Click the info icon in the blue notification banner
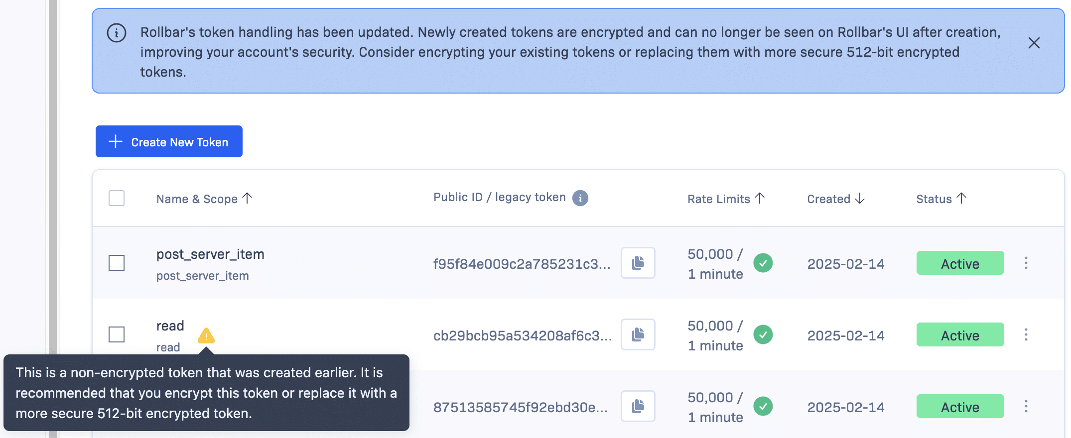 tap(116, 33)
